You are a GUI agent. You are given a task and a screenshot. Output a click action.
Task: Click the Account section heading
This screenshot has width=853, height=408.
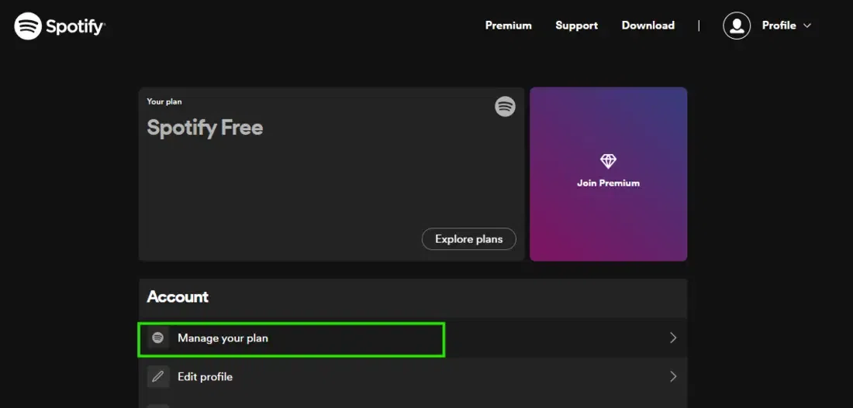tap(178, 297)
